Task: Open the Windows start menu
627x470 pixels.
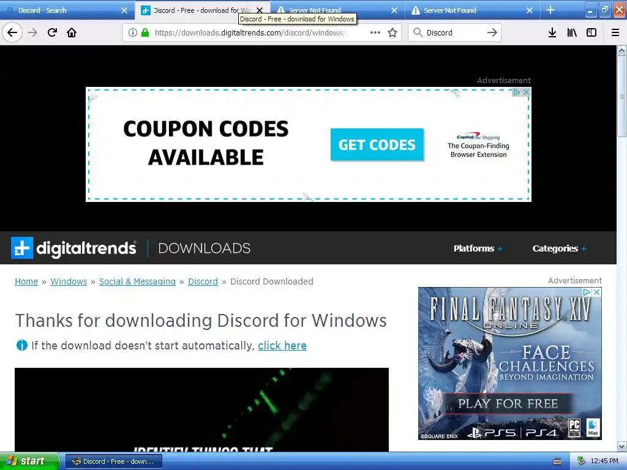Action: click(29, 461)
